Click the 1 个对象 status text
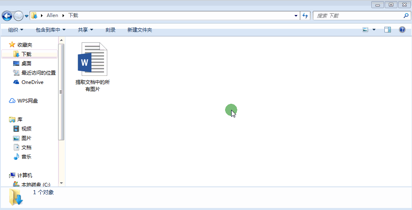 (43, 192)
